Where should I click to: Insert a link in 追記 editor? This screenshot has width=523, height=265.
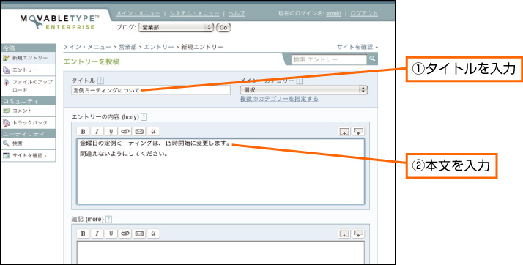pyautogui.click(x=125, y=234)
